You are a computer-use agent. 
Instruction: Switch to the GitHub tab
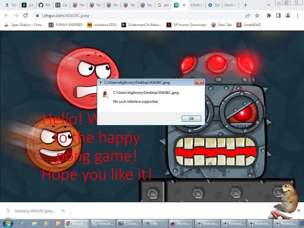45,5
